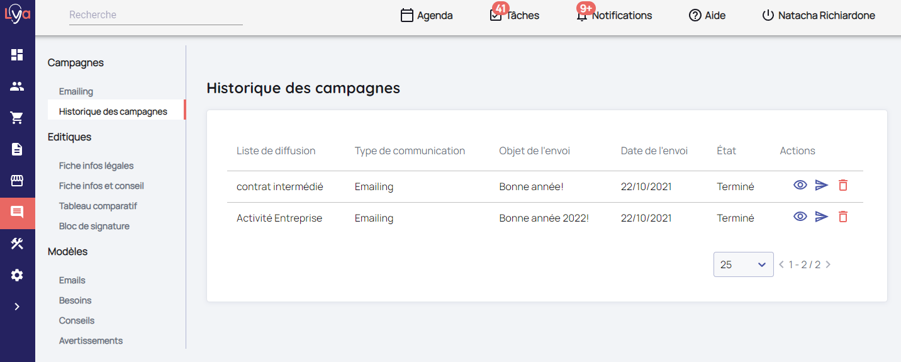Click the Recherche search field
This screenshot has height=362, width=901.
click(x=155, y=14)
